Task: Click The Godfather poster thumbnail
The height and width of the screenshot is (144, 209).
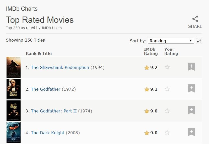Action: [x=14, y=89]
